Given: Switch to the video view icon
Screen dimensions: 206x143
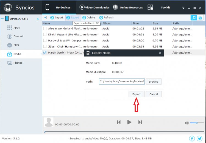Looking at the screenshot, I should point(201,18).
